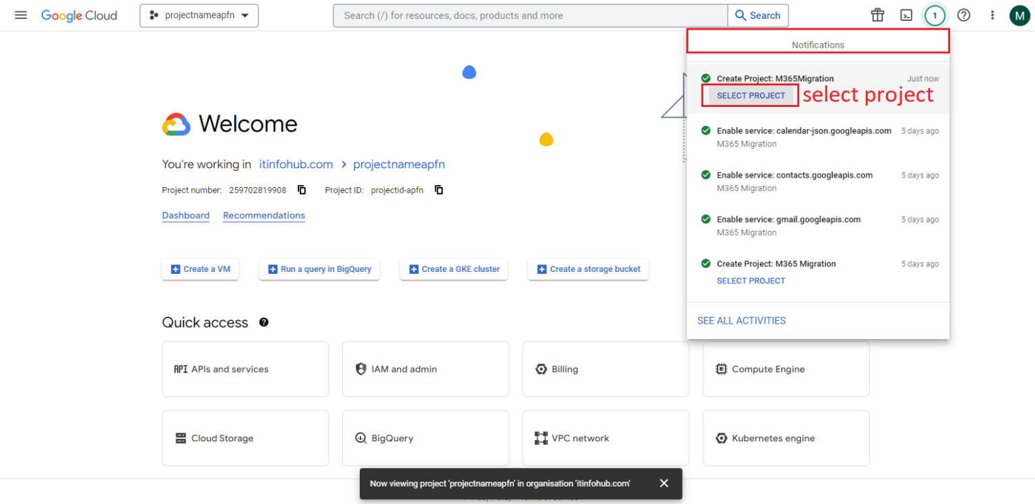The height and width of the screenshot is (504, 1035).
Task: Open the navigation hamburger menu
Action: tap(20, 15)
